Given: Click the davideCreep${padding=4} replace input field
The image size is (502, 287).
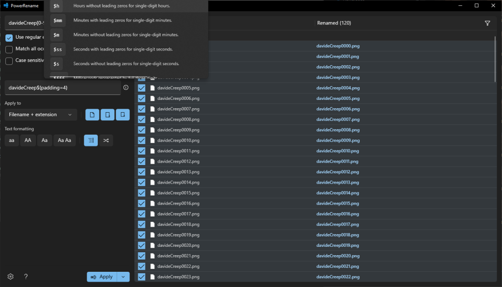Looking at the screenshot, I should point(62,88).
